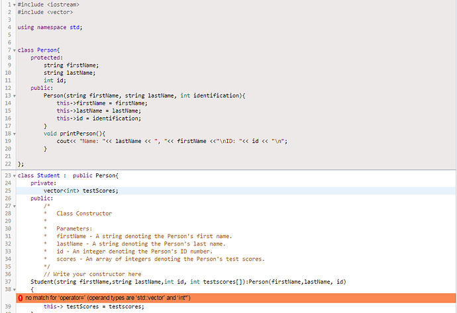Click the 'int id;' declaration line

(x=58, y=80)
